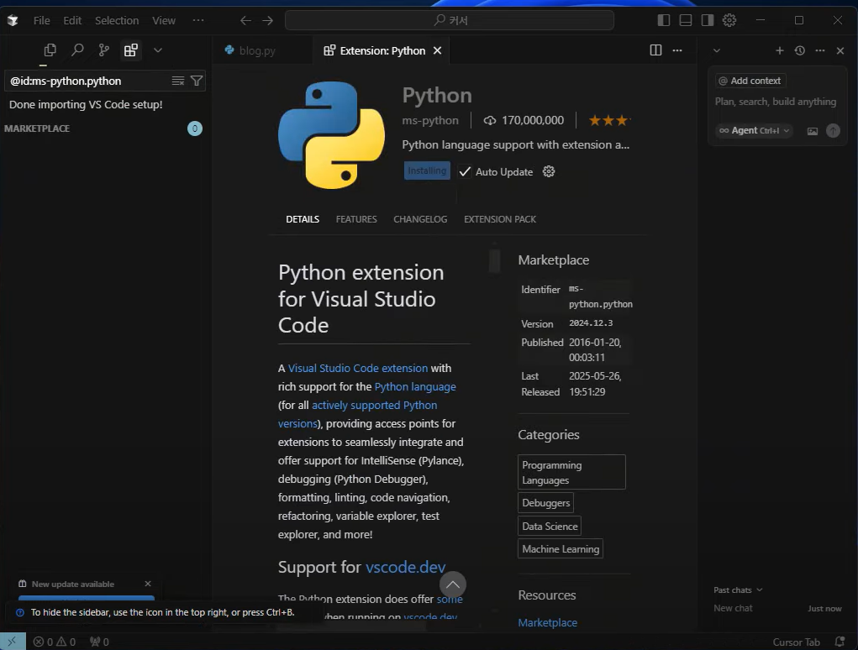This screenshot has width=858, height=650.
Task: Open the Selection menu
Action: 117,20
